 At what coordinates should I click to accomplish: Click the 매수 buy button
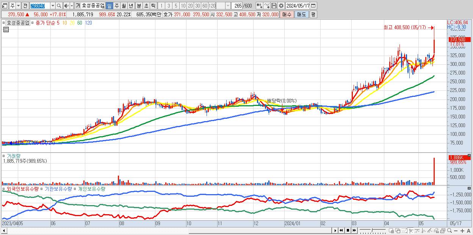tap(287, 14)
